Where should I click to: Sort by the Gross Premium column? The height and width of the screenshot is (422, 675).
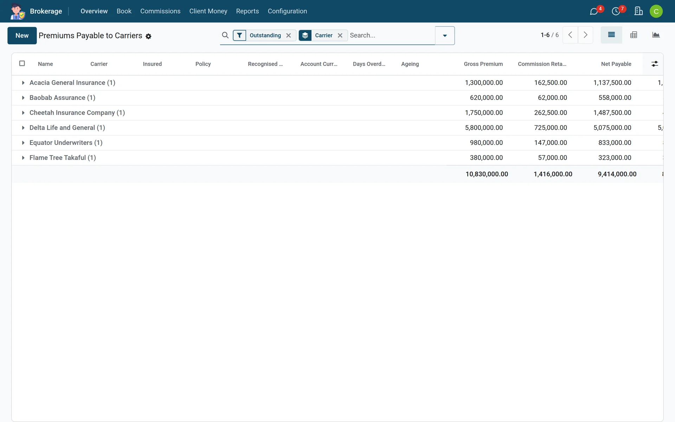[483, 64]
